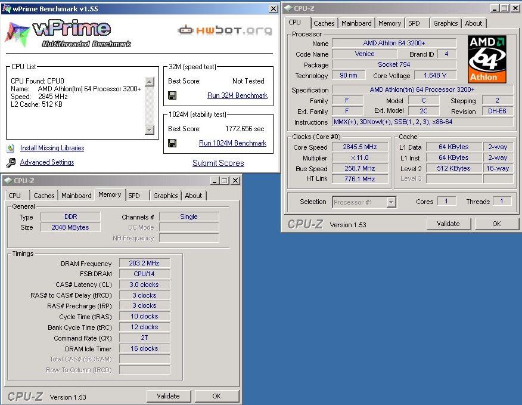Click the Package value Socket 754
This screenshot has height=405, width=522.
point(394,64)
